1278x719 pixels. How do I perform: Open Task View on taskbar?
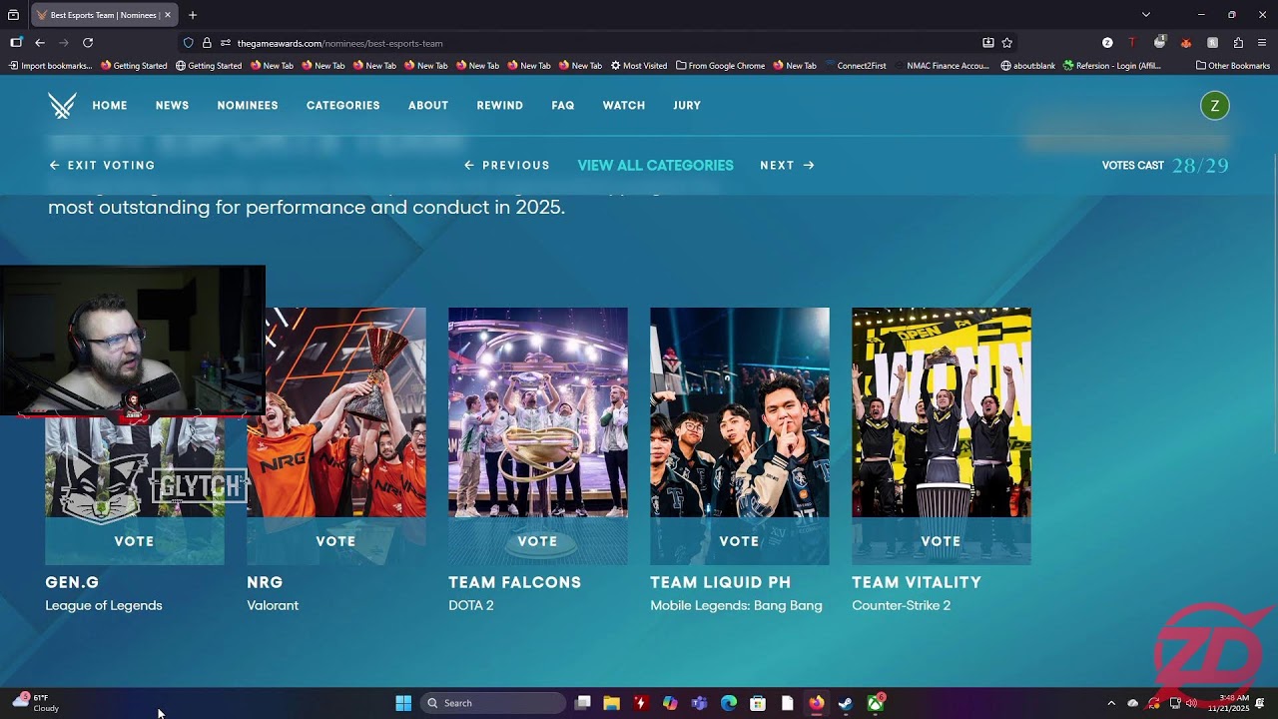(583, 703)
